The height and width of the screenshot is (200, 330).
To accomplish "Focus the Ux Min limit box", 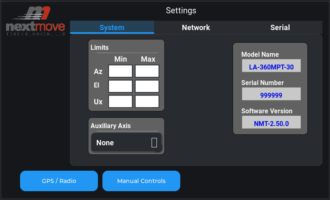I will coord(120,102).
